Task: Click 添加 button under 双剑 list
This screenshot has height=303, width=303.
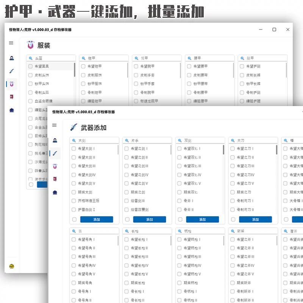Action: click(203, 220)
